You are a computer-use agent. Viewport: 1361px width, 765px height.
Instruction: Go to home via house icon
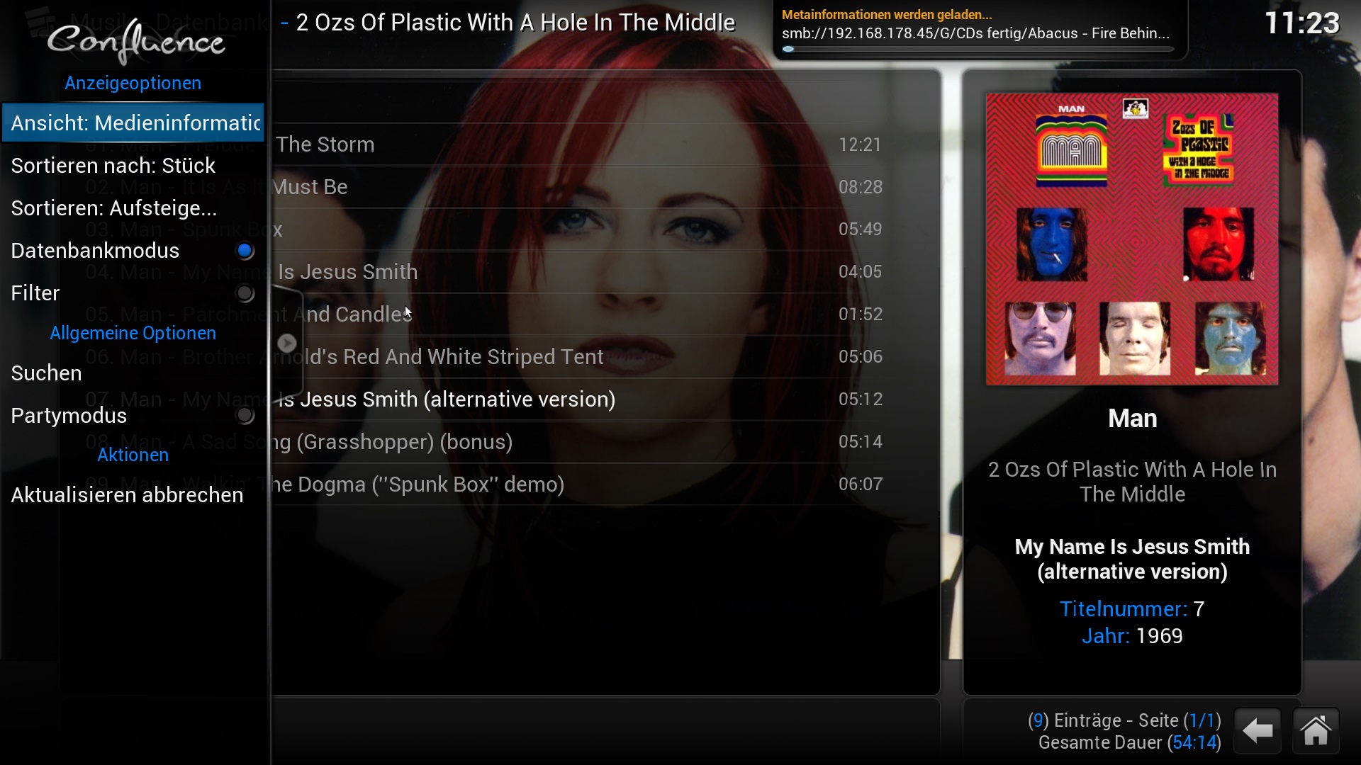click(x=1316, y=730)
